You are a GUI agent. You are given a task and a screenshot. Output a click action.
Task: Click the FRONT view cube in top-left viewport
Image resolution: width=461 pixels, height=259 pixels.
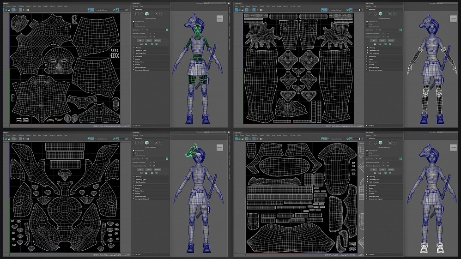coord(219,18)
